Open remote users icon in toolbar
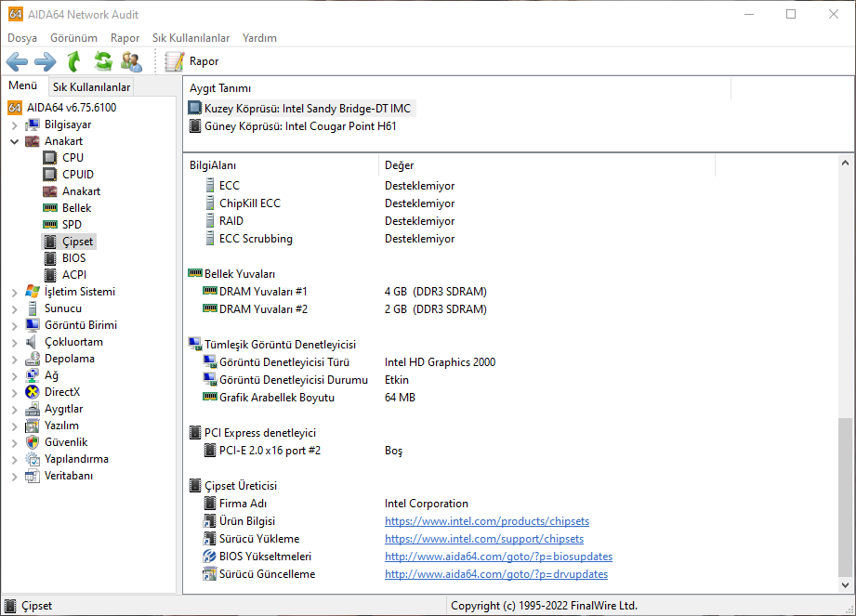Image resolution: width=856 pixels, height=616 pixels. point(131,61)
